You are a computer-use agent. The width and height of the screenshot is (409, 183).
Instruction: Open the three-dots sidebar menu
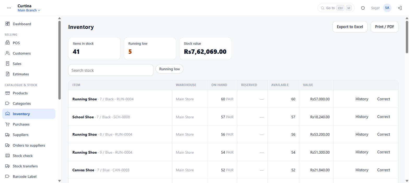point(9,8)
